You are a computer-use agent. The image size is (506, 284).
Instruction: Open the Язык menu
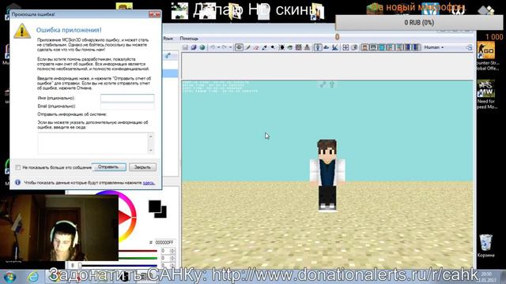168,39
